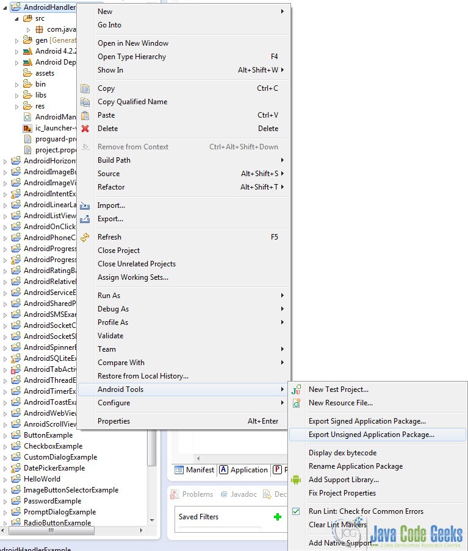Screen dimensions: 468x551
Task: Expand the bin folder node
Action: 16,85
